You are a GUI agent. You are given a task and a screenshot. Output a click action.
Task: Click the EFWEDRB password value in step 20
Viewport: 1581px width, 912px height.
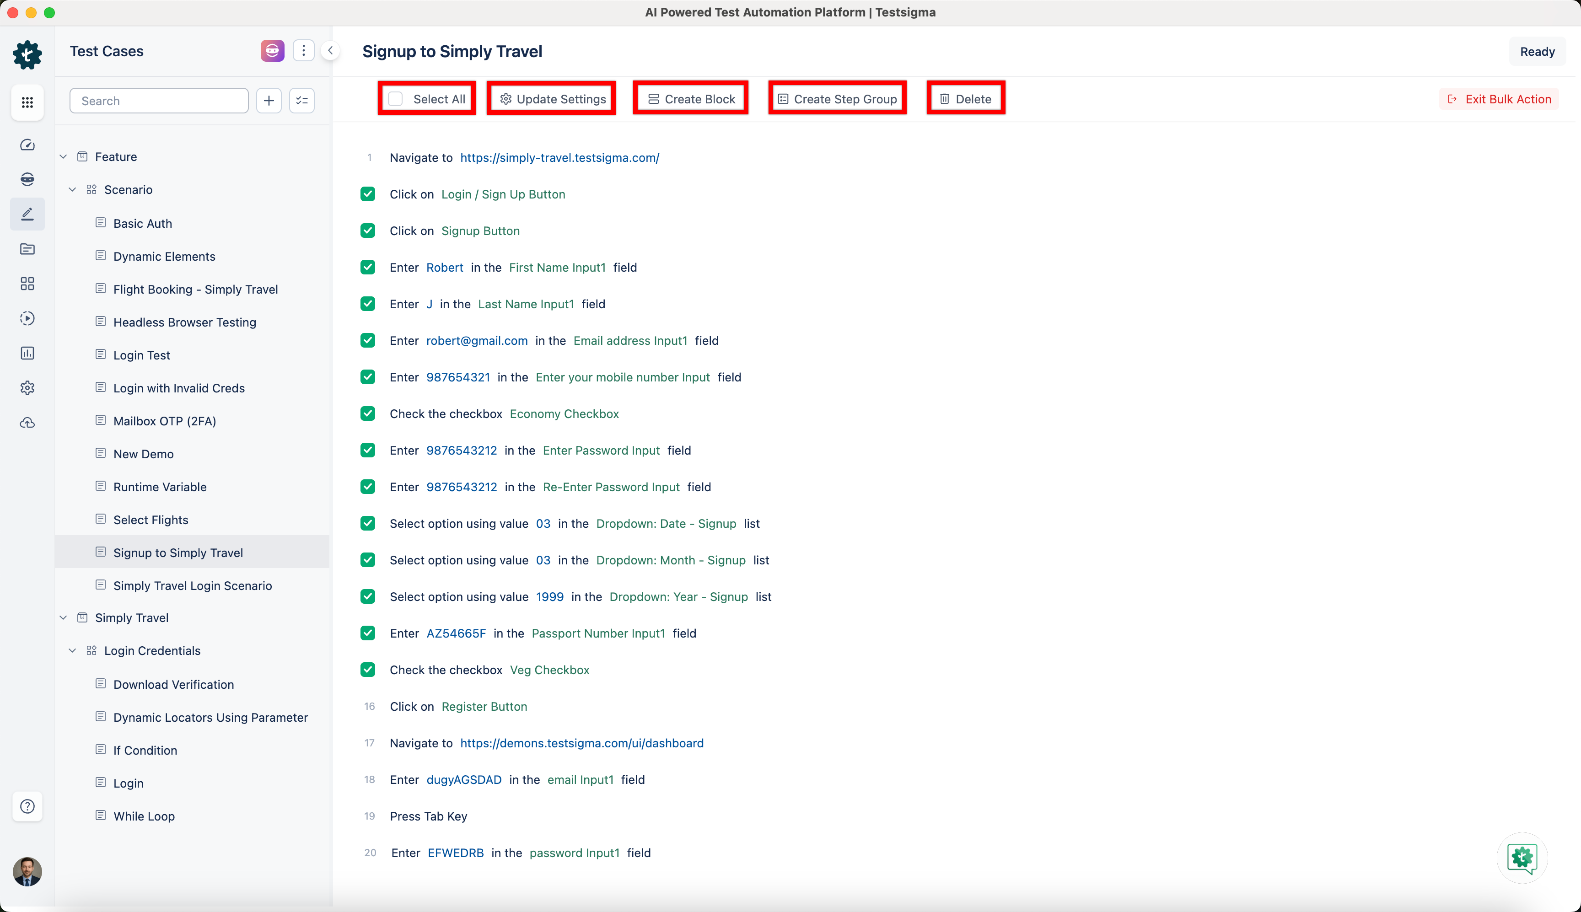coord(455,853)
